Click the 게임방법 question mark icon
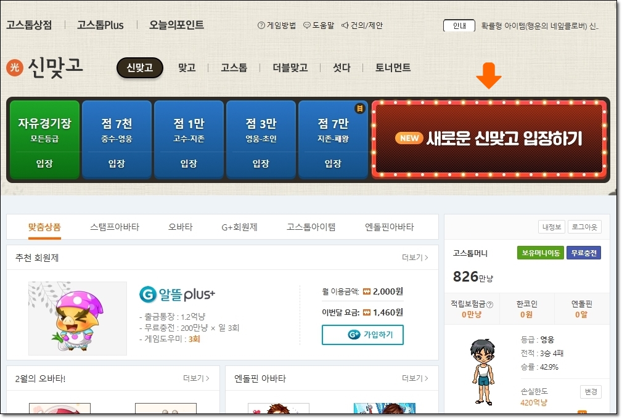 click(261, 25)
